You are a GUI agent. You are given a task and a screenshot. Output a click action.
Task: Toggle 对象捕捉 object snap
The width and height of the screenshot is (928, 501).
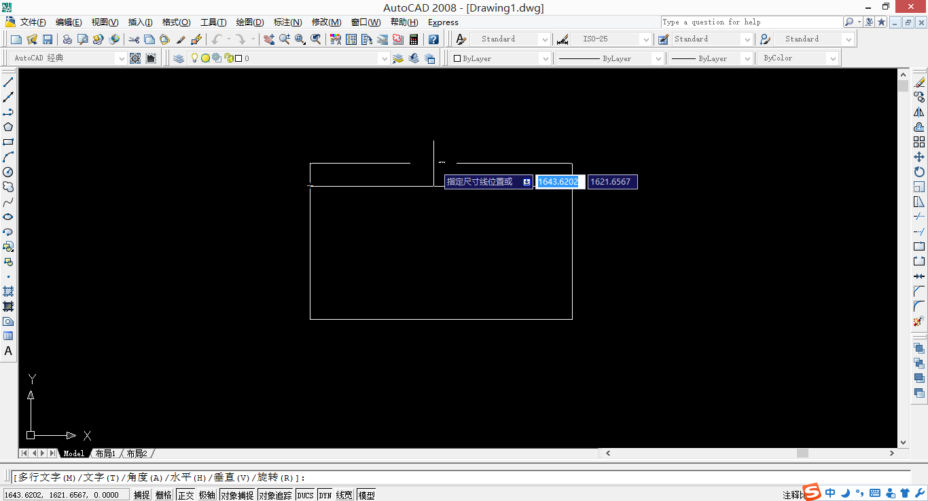pos(237,495)
